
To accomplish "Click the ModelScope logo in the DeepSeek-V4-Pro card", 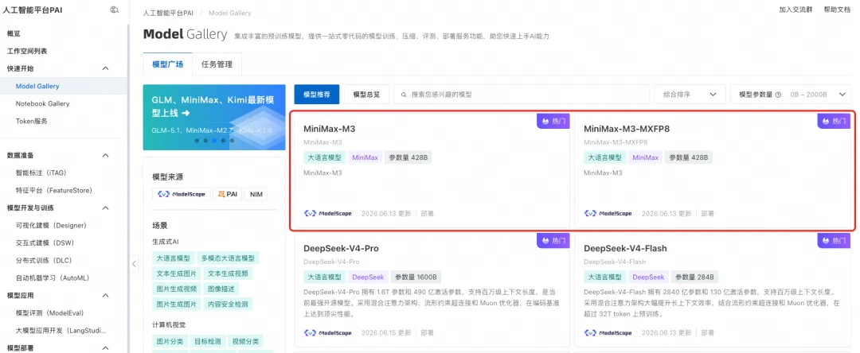I will click(327, 333).
